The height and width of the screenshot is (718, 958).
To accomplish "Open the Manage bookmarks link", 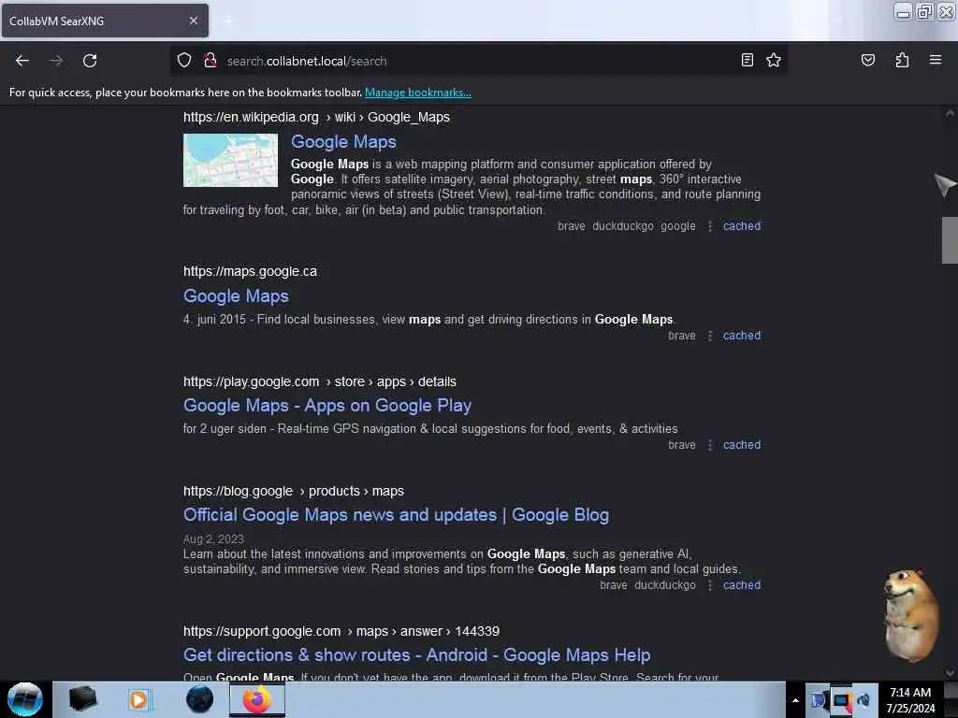I will (x=418, y=93).
